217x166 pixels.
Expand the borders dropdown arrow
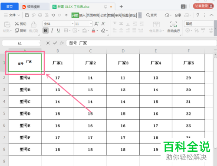(69, 31)
